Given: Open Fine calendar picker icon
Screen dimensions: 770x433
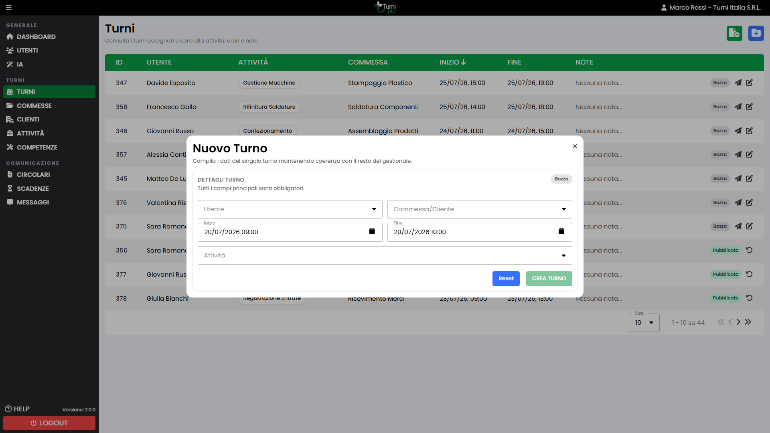Looking at the screenshot, I should [x=561, y=231].
